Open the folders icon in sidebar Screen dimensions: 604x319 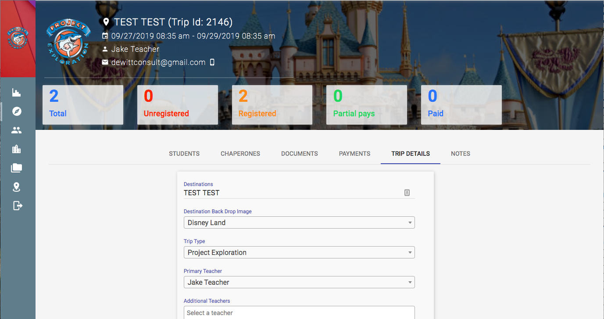[x=17, y=168]
